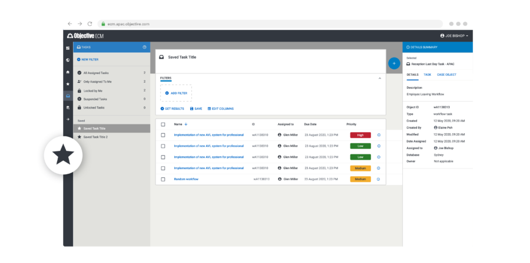Open the tasks help question icon
Viewport: 530px width, 263px height.
(x=145, y=47)
